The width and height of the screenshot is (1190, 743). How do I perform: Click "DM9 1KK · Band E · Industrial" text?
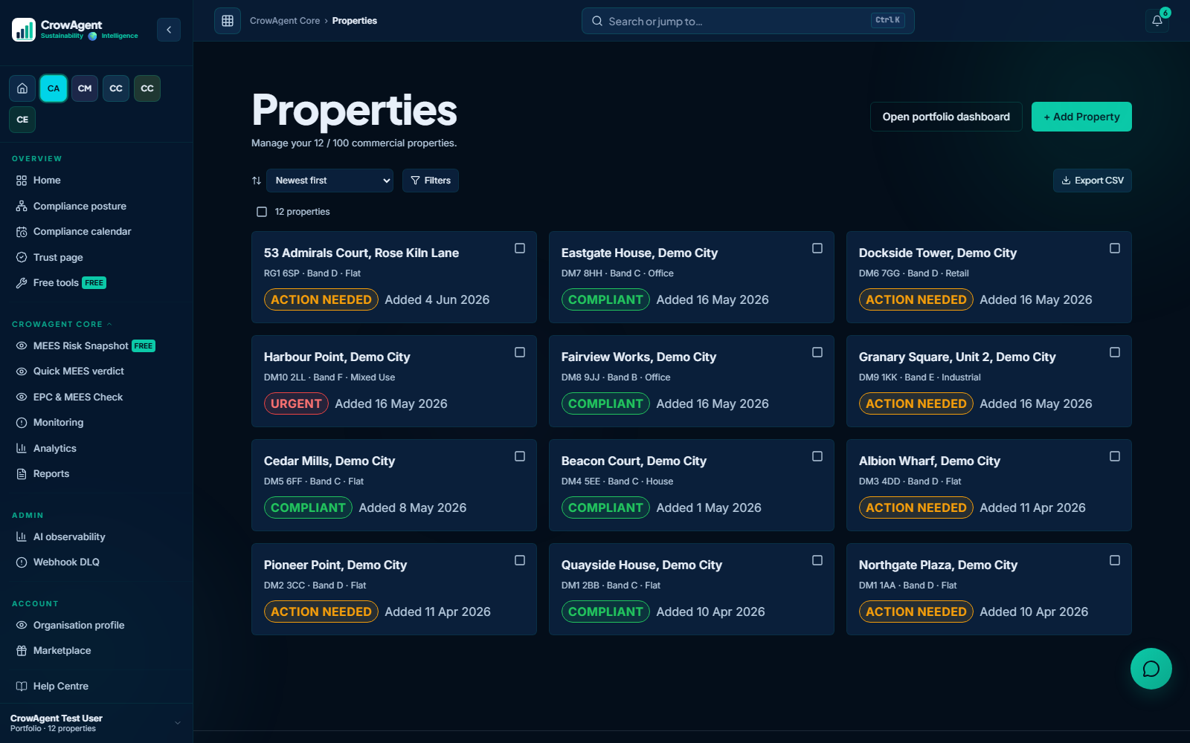pos(920,377)
